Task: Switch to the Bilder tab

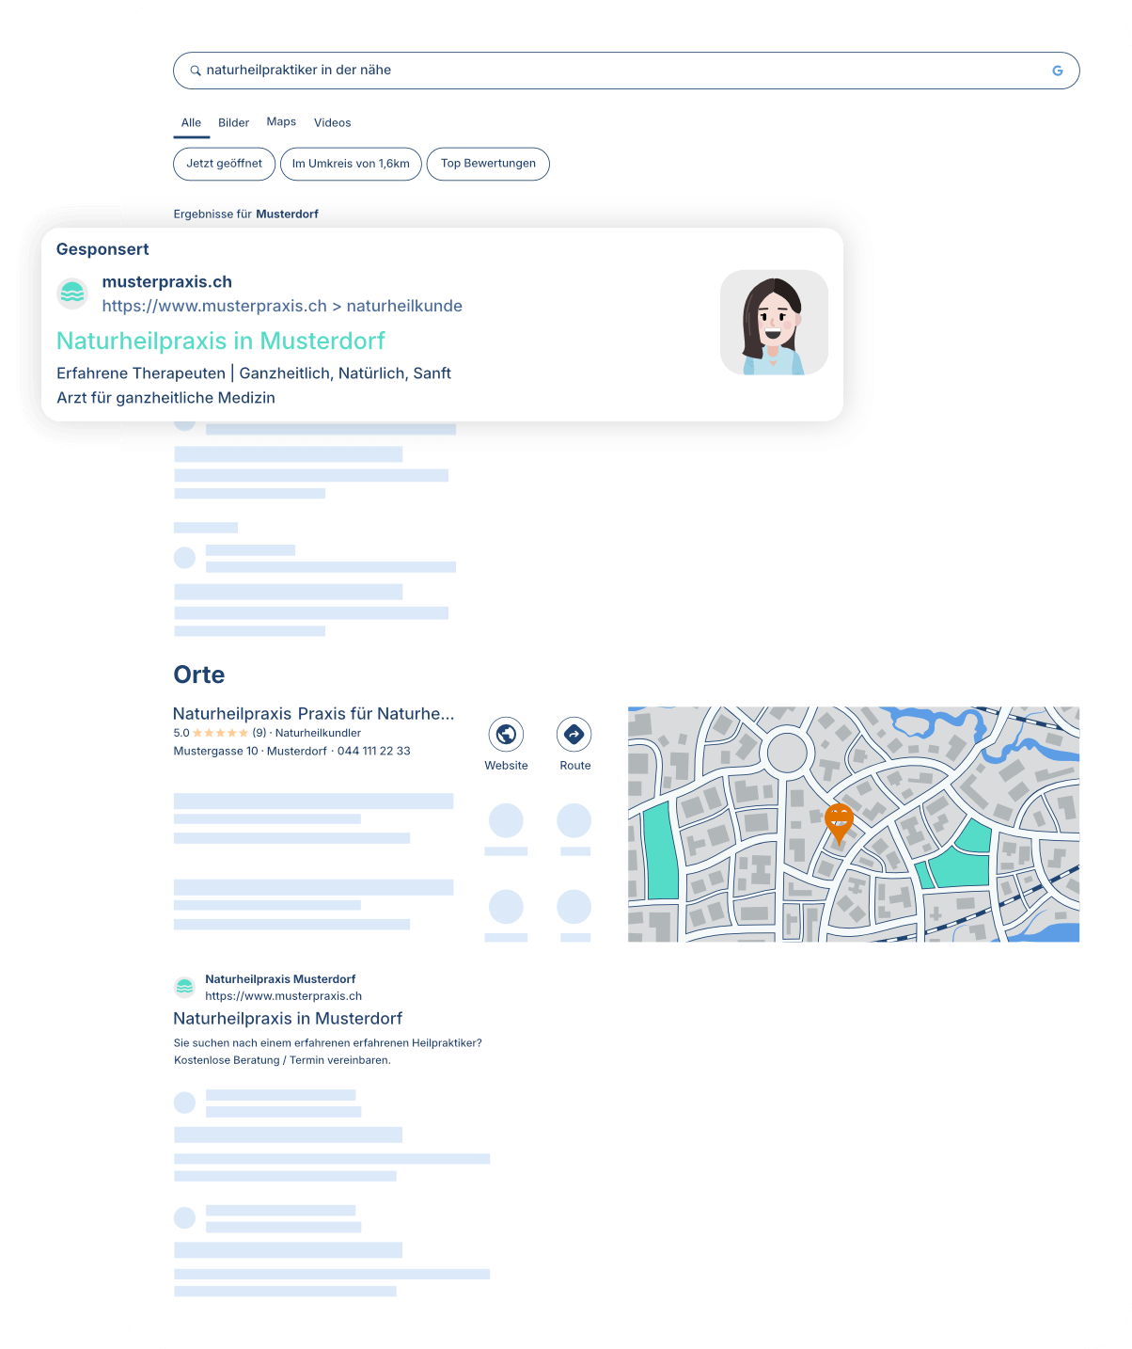Action: 233,122
